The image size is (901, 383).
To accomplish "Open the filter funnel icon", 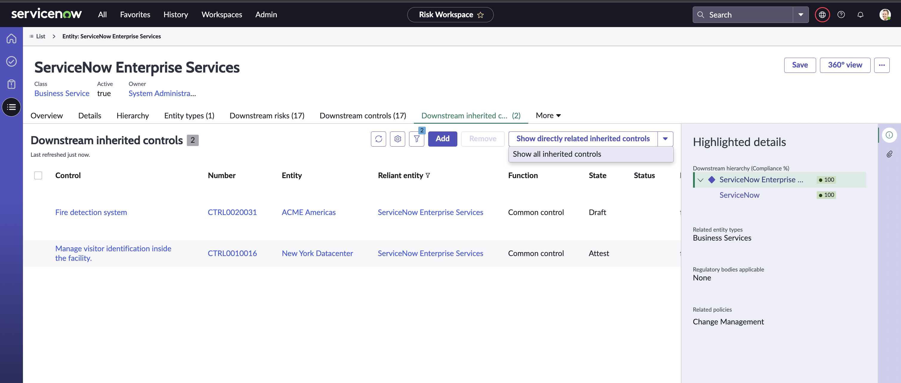I will pos(417,139).
